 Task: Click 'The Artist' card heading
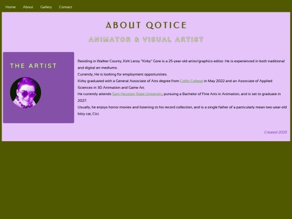tap(34, 66)
